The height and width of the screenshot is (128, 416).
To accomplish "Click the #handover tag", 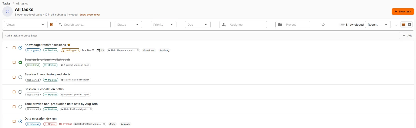I will pos(149,50).
